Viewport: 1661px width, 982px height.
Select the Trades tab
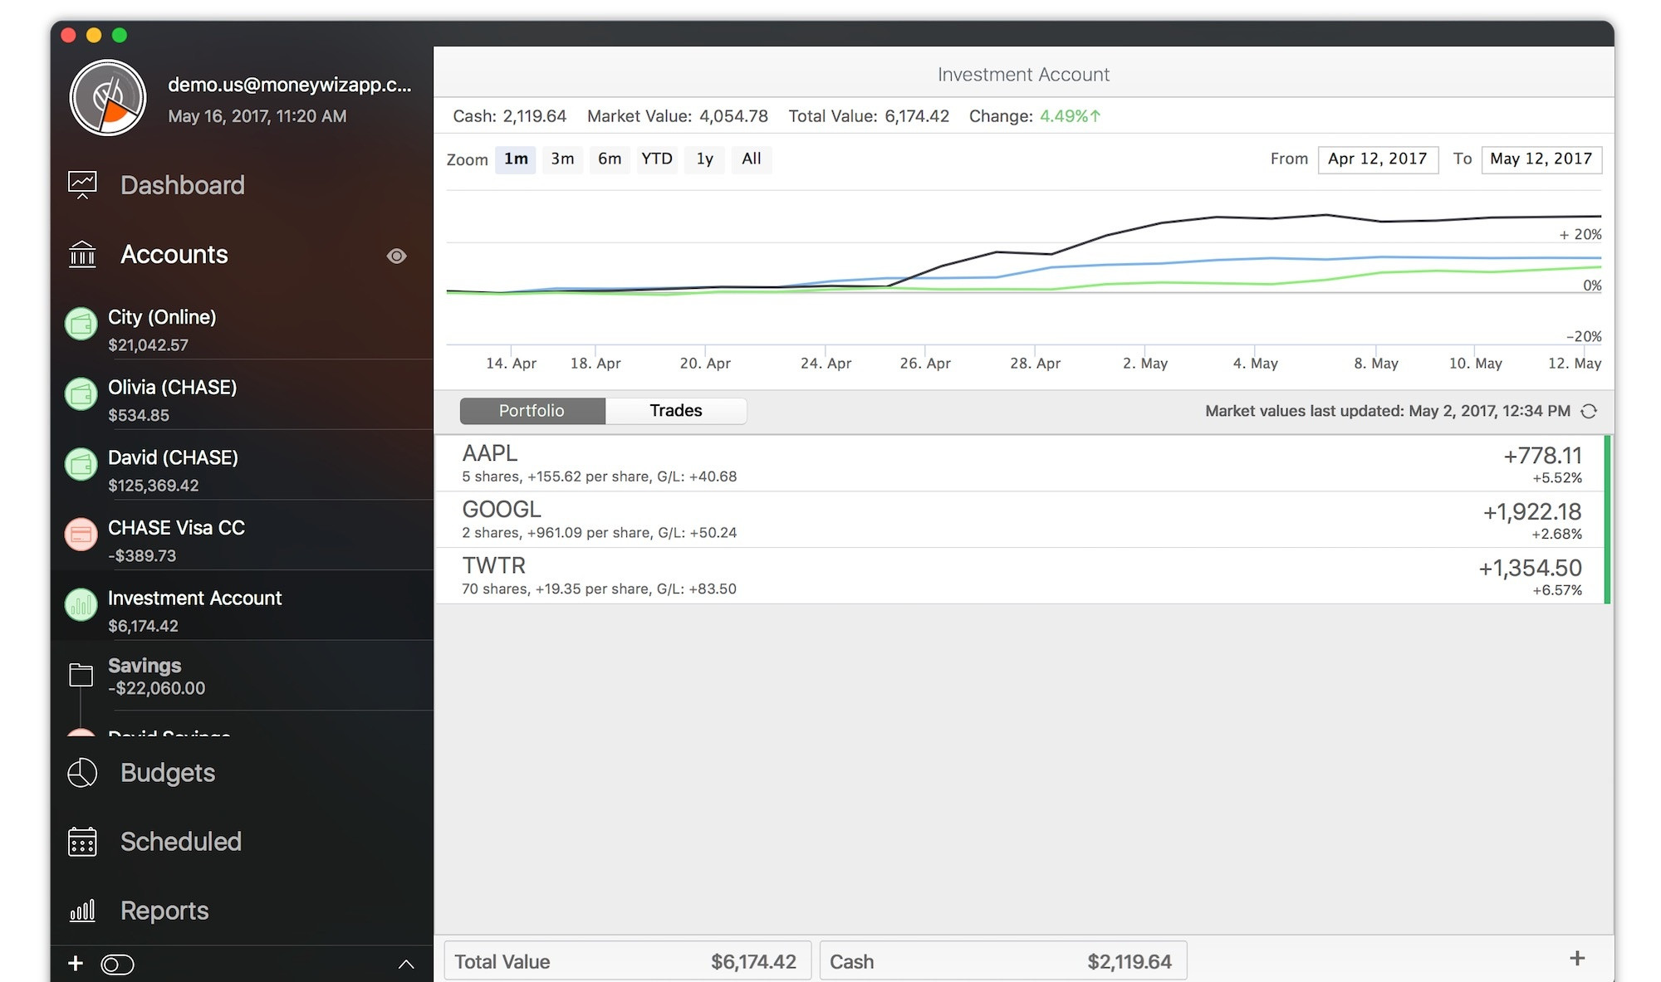point(675,410)
